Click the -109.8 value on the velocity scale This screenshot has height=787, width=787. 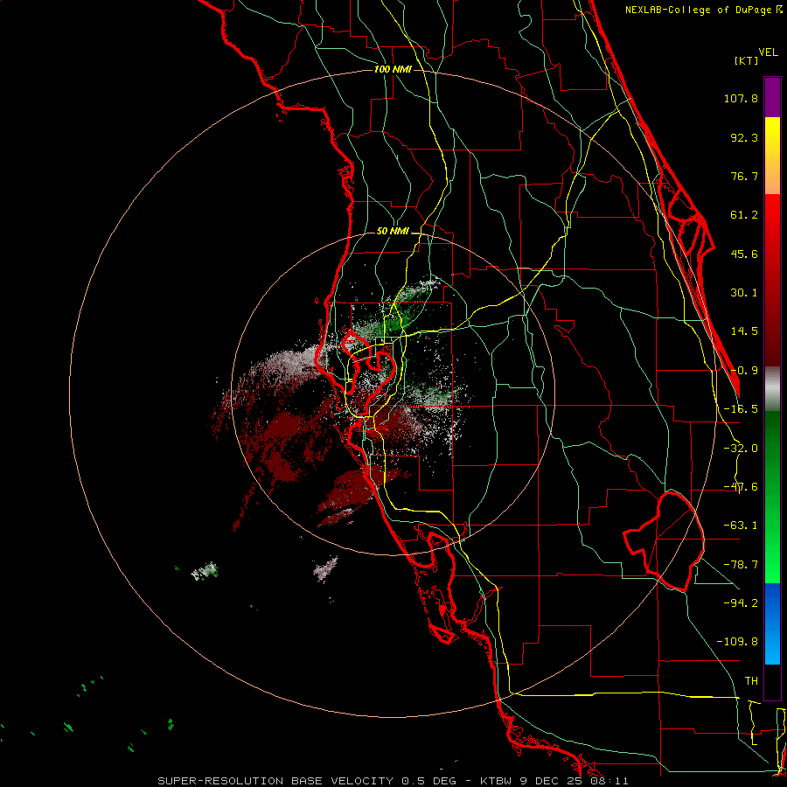pos(737,642)
